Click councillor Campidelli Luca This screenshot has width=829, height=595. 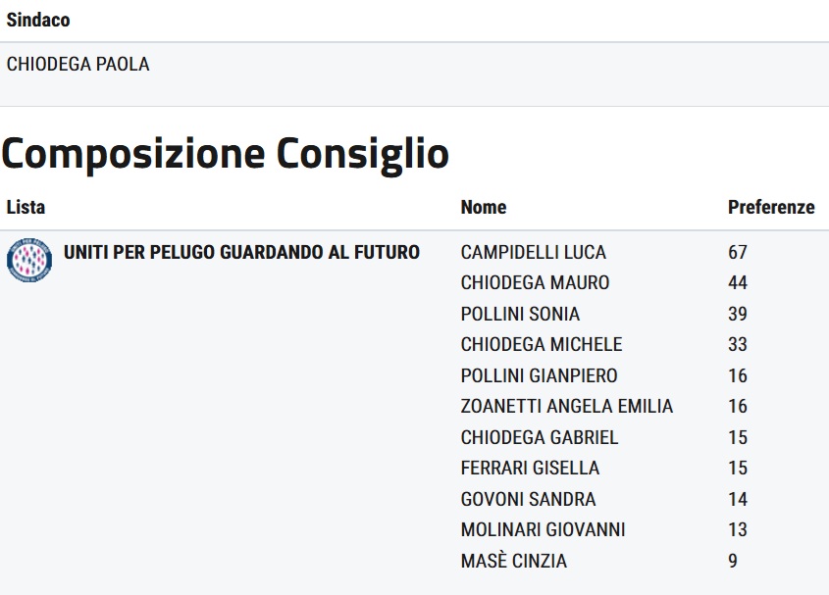tap(534, 252)
